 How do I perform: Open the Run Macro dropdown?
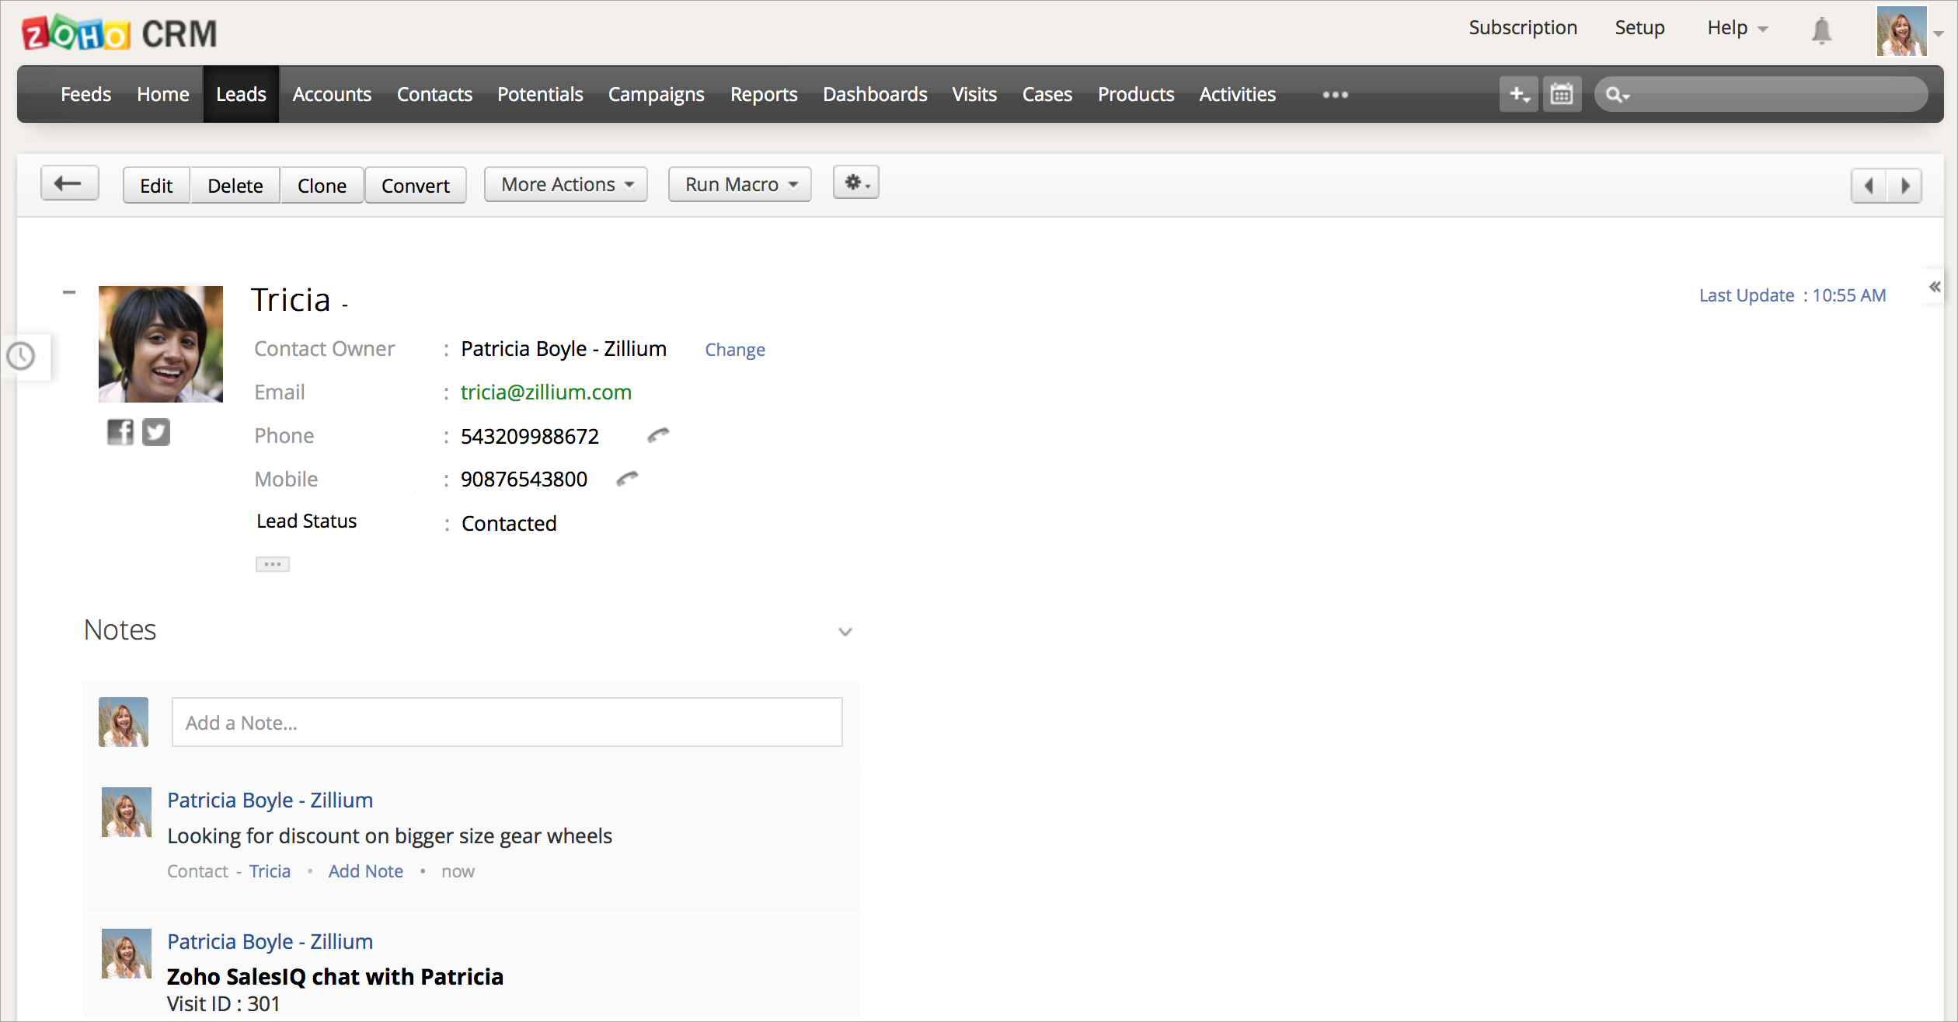(740, 185)
